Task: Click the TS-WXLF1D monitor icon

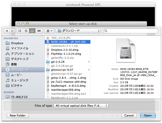Action: [8, 97]
